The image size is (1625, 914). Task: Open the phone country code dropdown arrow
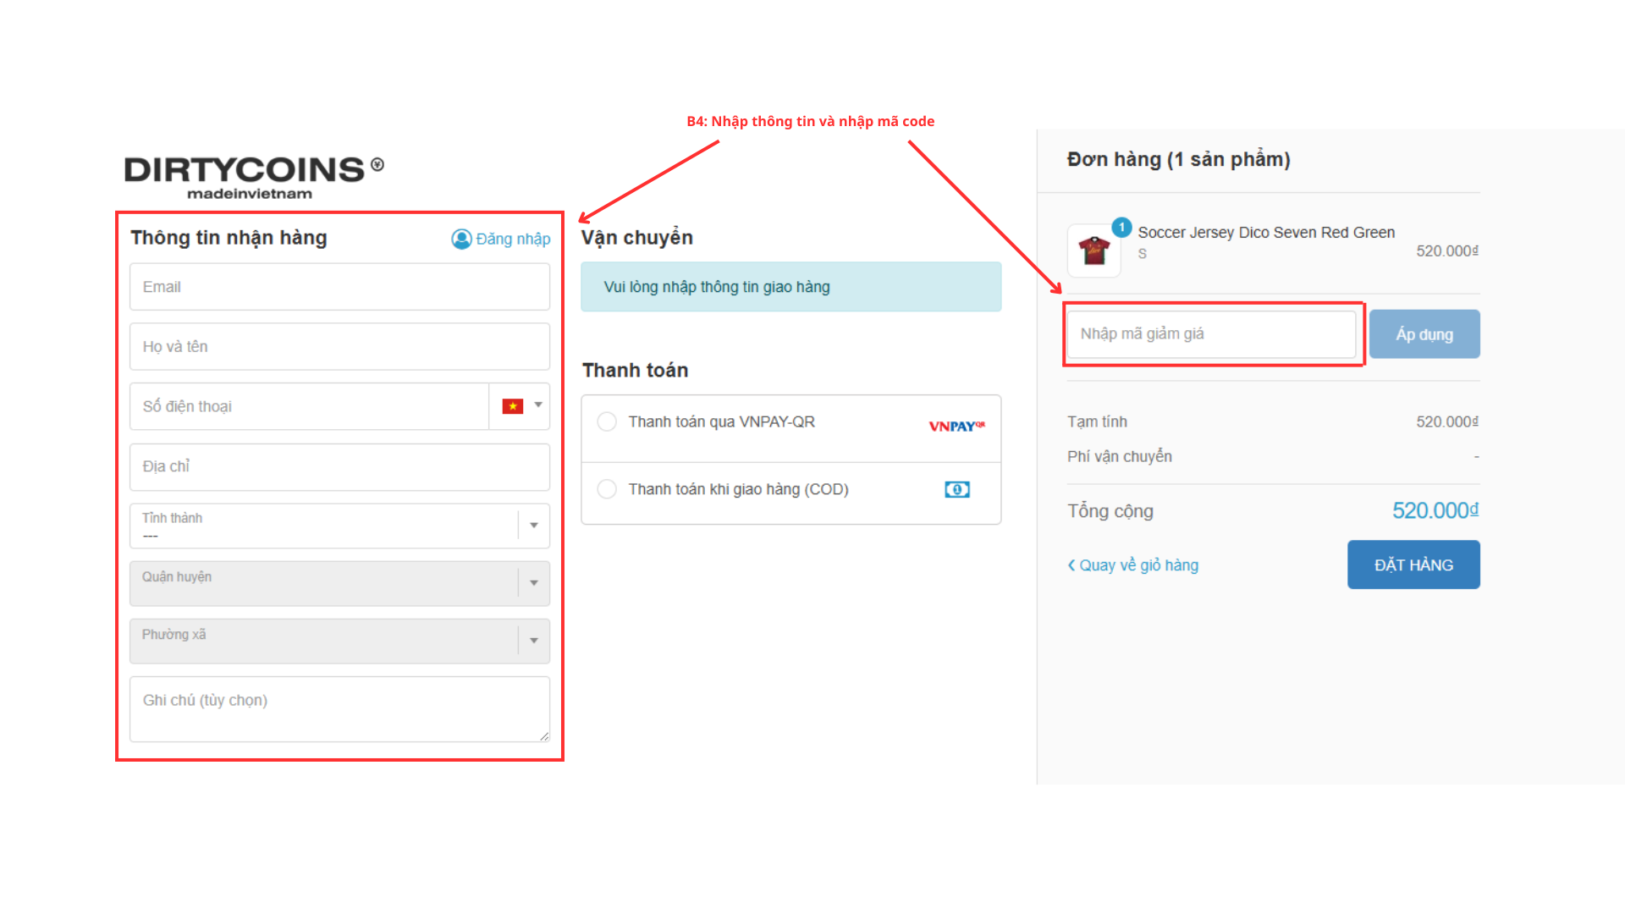click(538, 405)
